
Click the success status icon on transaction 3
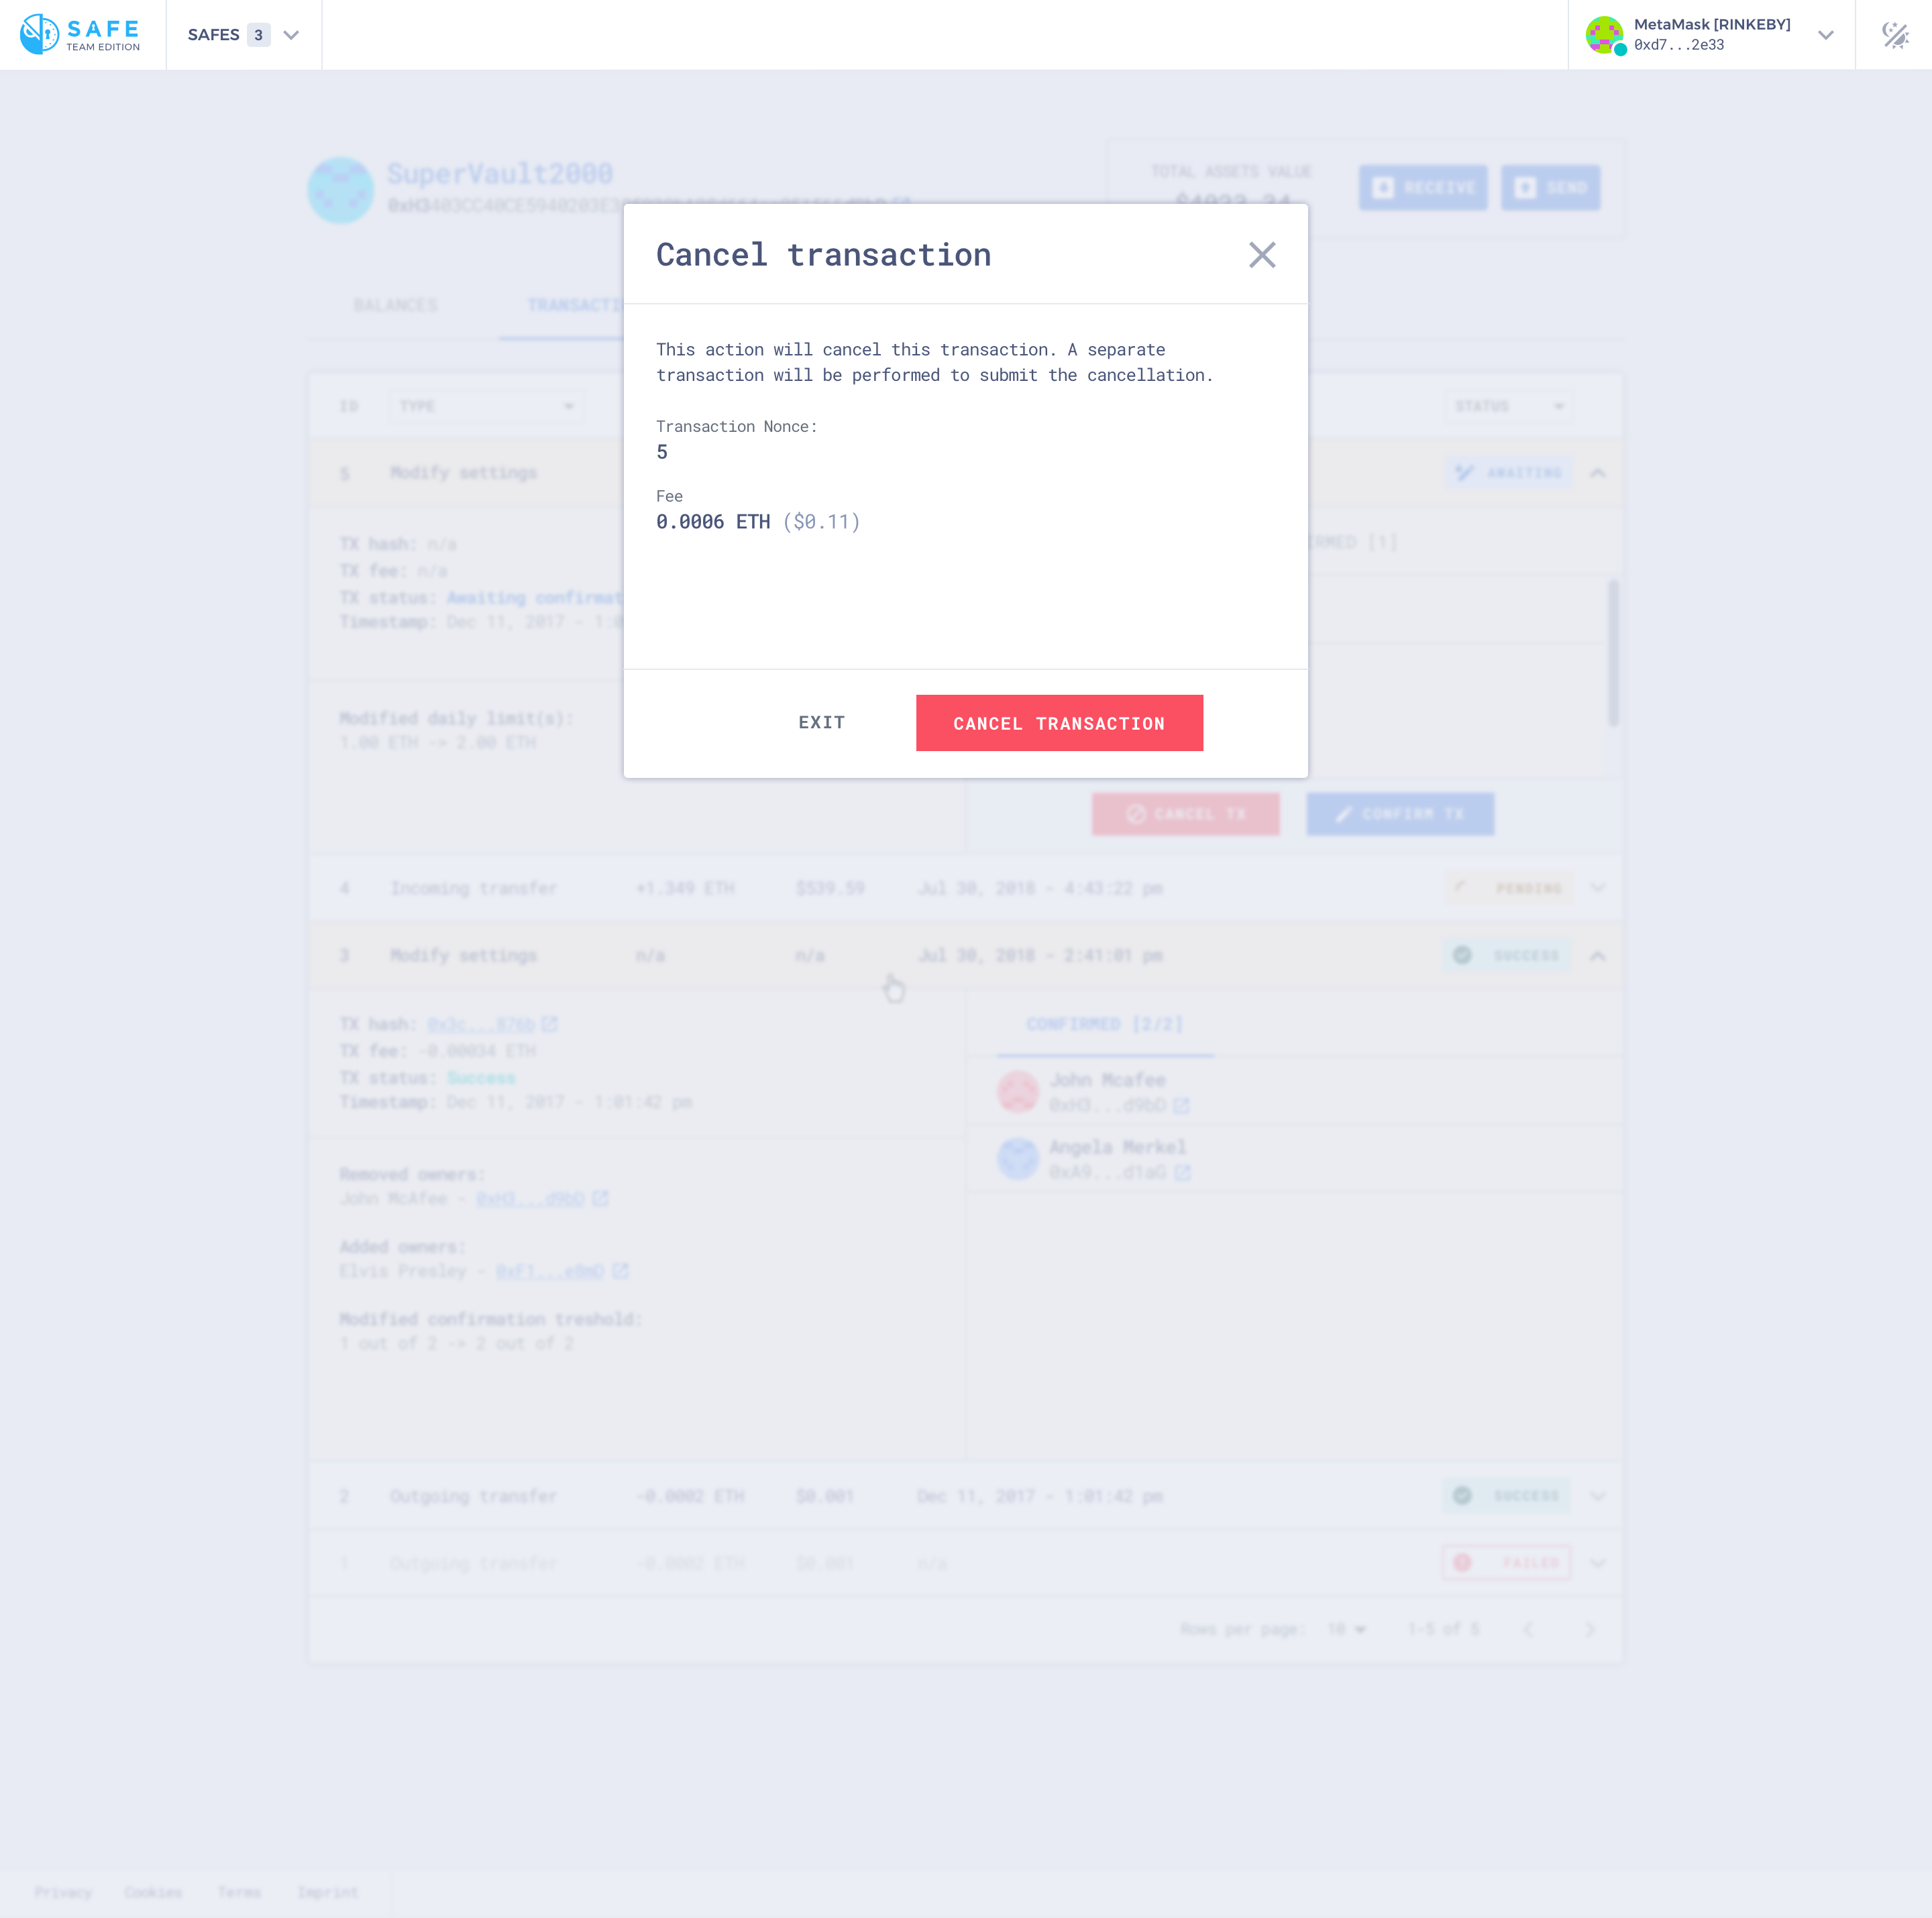point(1460,956)
